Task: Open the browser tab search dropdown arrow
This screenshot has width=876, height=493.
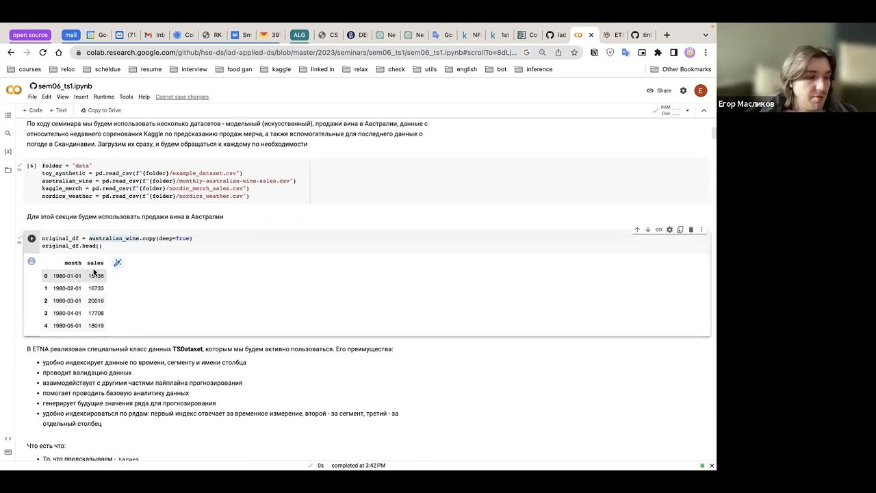Action: tap(706, 35)
